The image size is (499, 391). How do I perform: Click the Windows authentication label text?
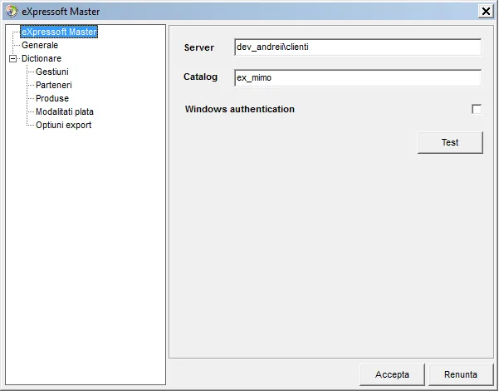(240, 109)
